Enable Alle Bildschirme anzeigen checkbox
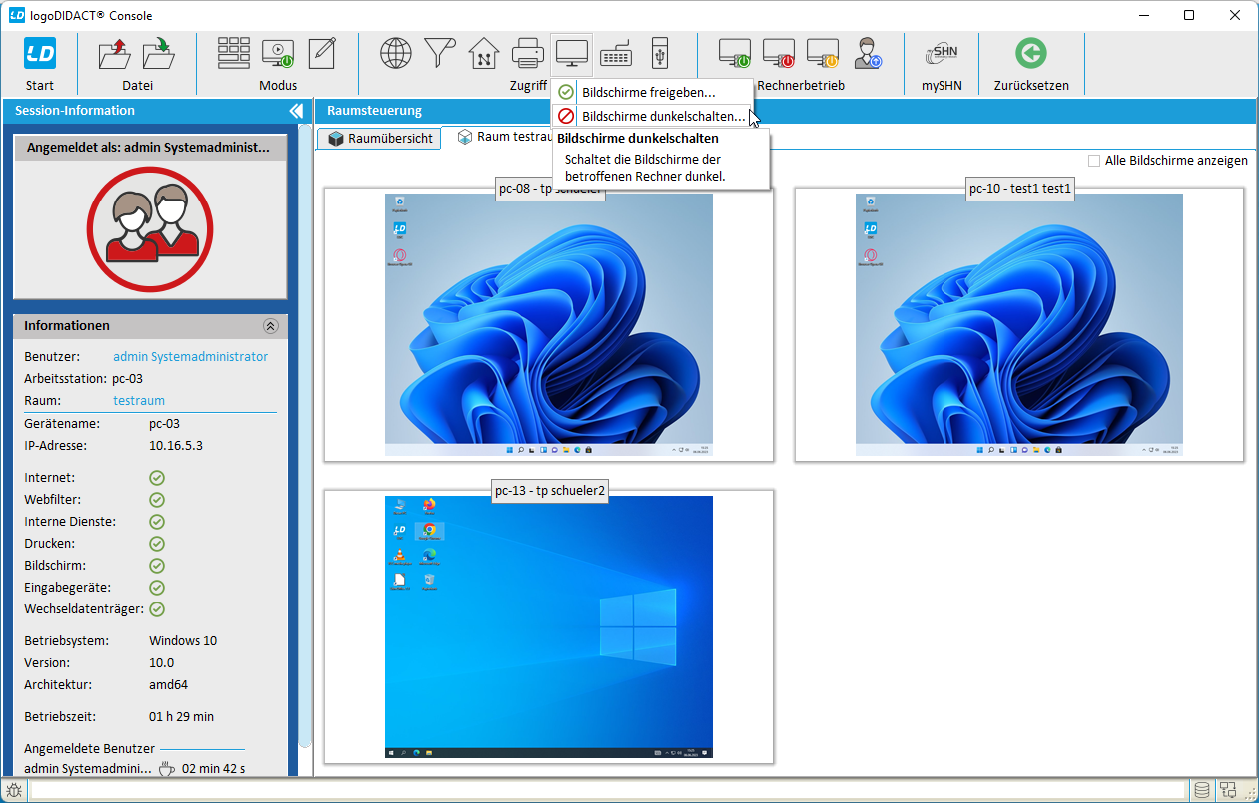Screen dimensions: 1259x803 tap(1094, 161)
